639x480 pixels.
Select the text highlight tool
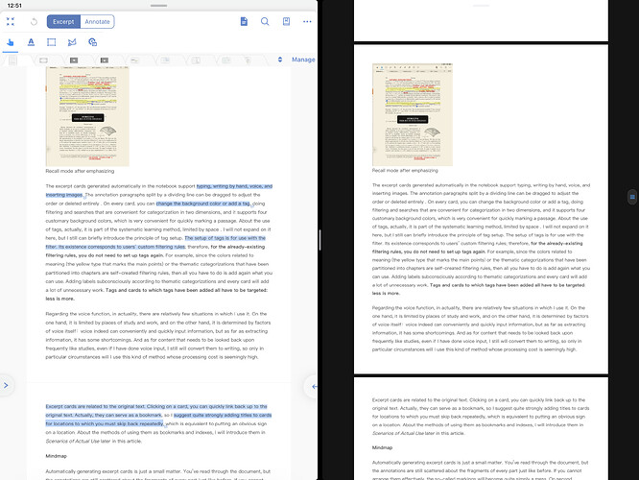[31, 42]
